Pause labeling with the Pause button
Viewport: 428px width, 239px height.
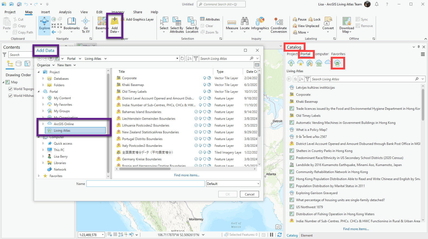(x=300, y=19)
